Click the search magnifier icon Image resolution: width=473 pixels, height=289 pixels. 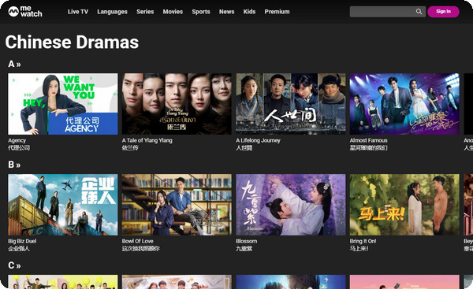click(419, 12)
